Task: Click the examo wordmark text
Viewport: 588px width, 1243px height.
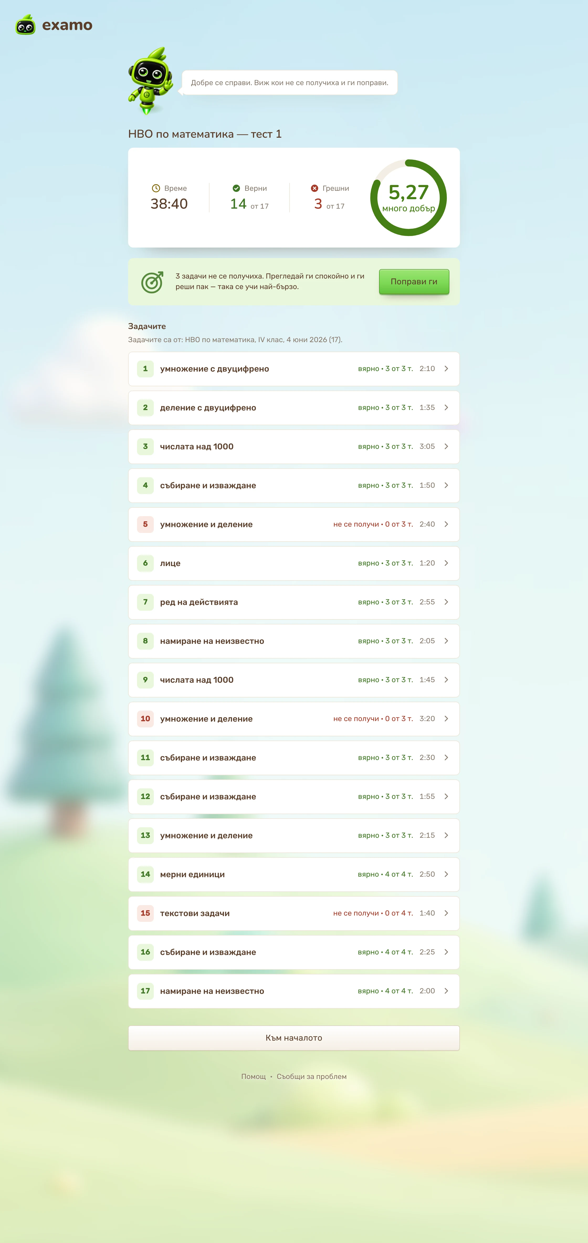Action: pyautogui.click(x=67, y=25)
